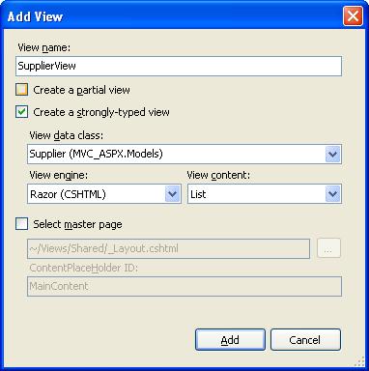Open the View data class dropdown arrow
The image size is (369, 371).
332,155
